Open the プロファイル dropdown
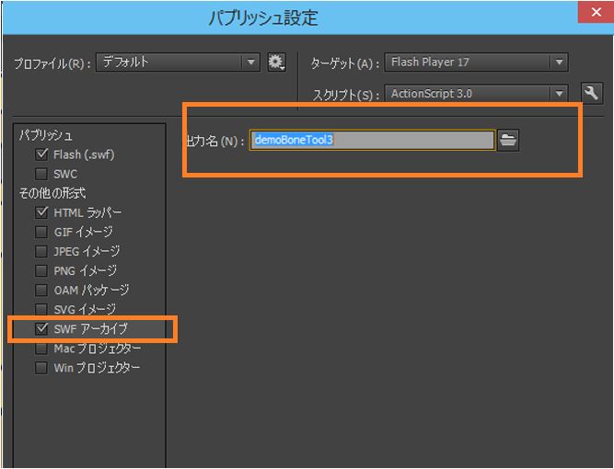 [x=179, y=63]
